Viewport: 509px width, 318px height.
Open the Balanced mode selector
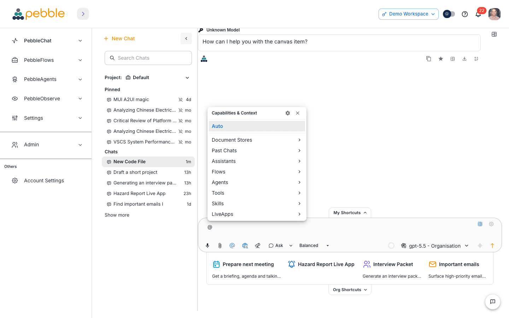pos(314,246)
